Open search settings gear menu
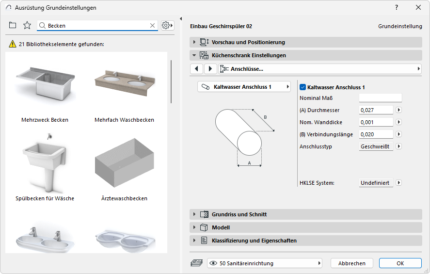The width and height of the screenshot is (430, 274). coord(167,26)
